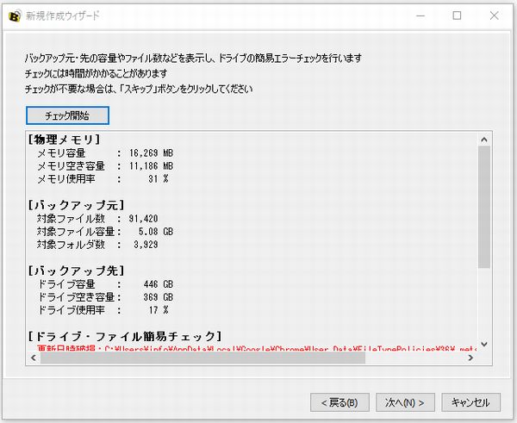Click the vertical scrollbar thumb
The height and width of the screenshot is (423, 517).
click(484, 207)
